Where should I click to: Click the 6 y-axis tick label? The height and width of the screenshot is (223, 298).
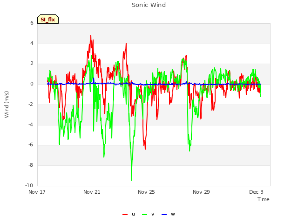tap(32, 23)
